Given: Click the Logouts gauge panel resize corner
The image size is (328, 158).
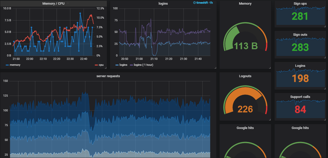Looking at the screenshot, I should pyautogui.click(x=270, y=120).
